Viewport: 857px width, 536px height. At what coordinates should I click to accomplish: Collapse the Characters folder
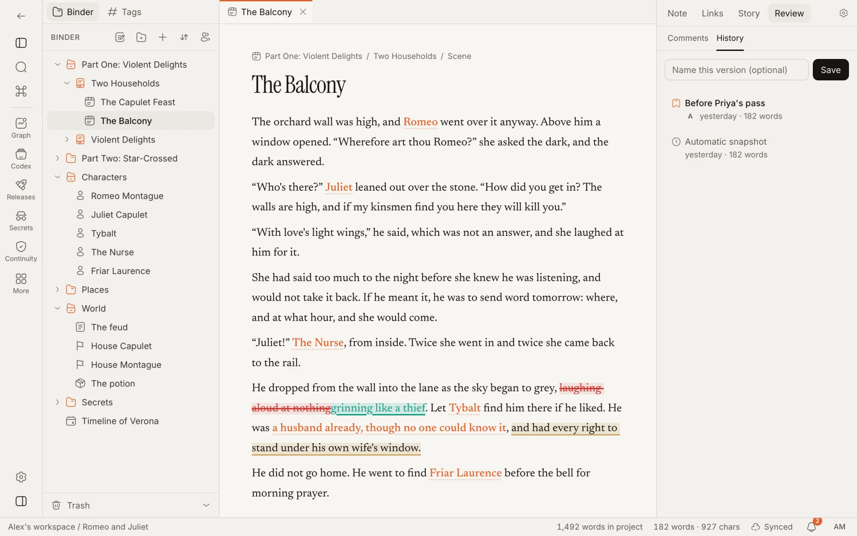click(x=58, y=177)
